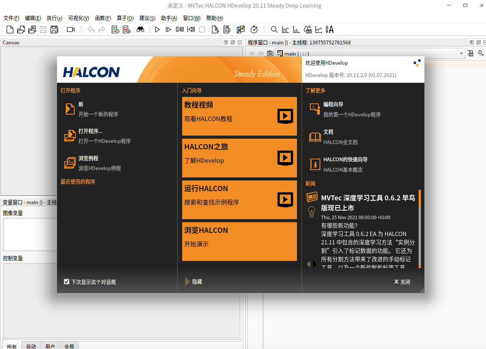Open the HALCON之旅 tile
Screen dimensions: 486x349
coord(240,158)
